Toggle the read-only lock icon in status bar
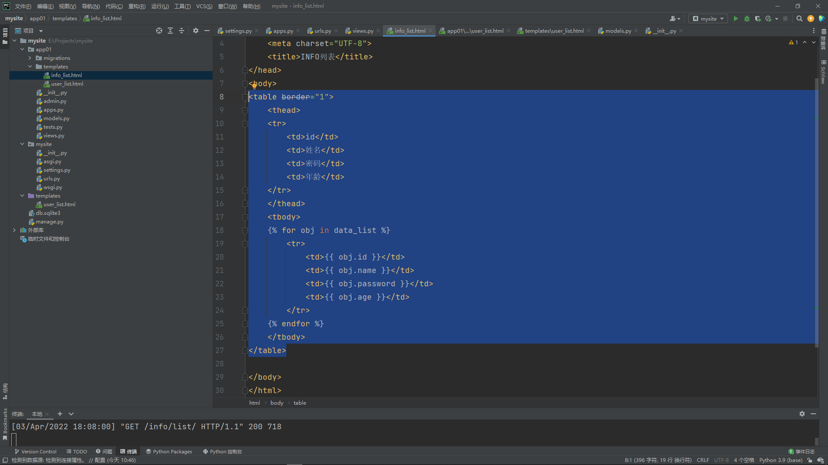 pos(810,460)
